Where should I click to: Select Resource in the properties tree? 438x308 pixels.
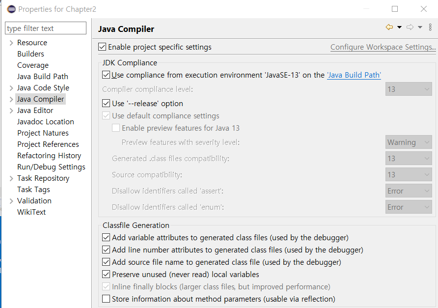pyautogui.click(x=32, y=42)
